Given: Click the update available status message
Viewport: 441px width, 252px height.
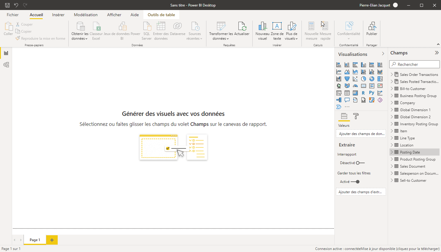Looking at the screenshot, I should [400, 249].
